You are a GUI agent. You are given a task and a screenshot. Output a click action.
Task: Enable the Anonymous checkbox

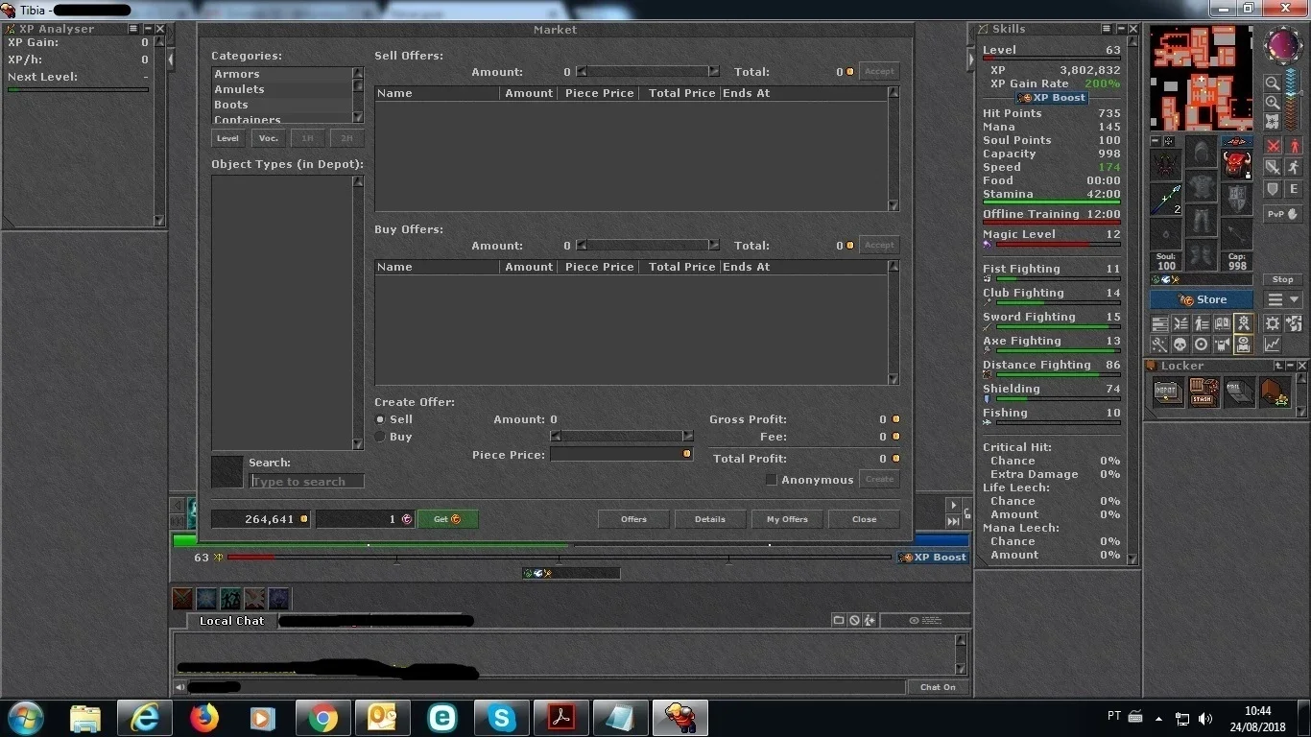[x=771, y=480]
